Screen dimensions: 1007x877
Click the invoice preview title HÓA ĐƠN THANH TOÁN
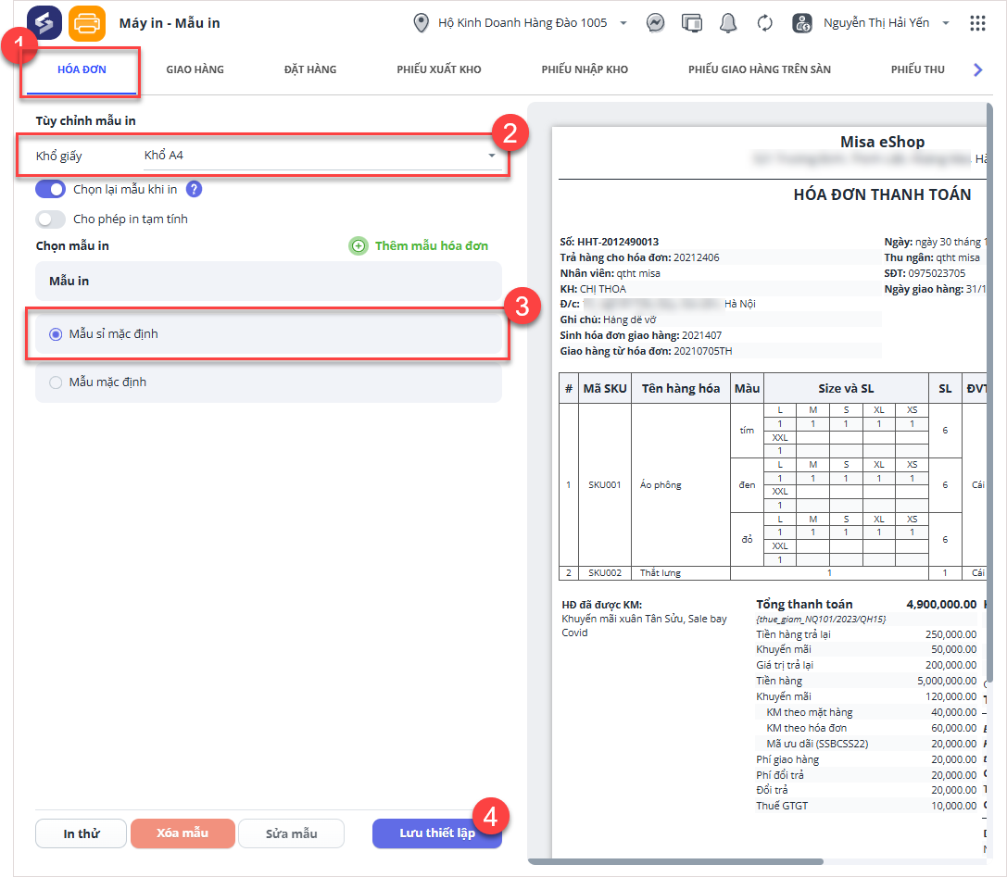882,194
